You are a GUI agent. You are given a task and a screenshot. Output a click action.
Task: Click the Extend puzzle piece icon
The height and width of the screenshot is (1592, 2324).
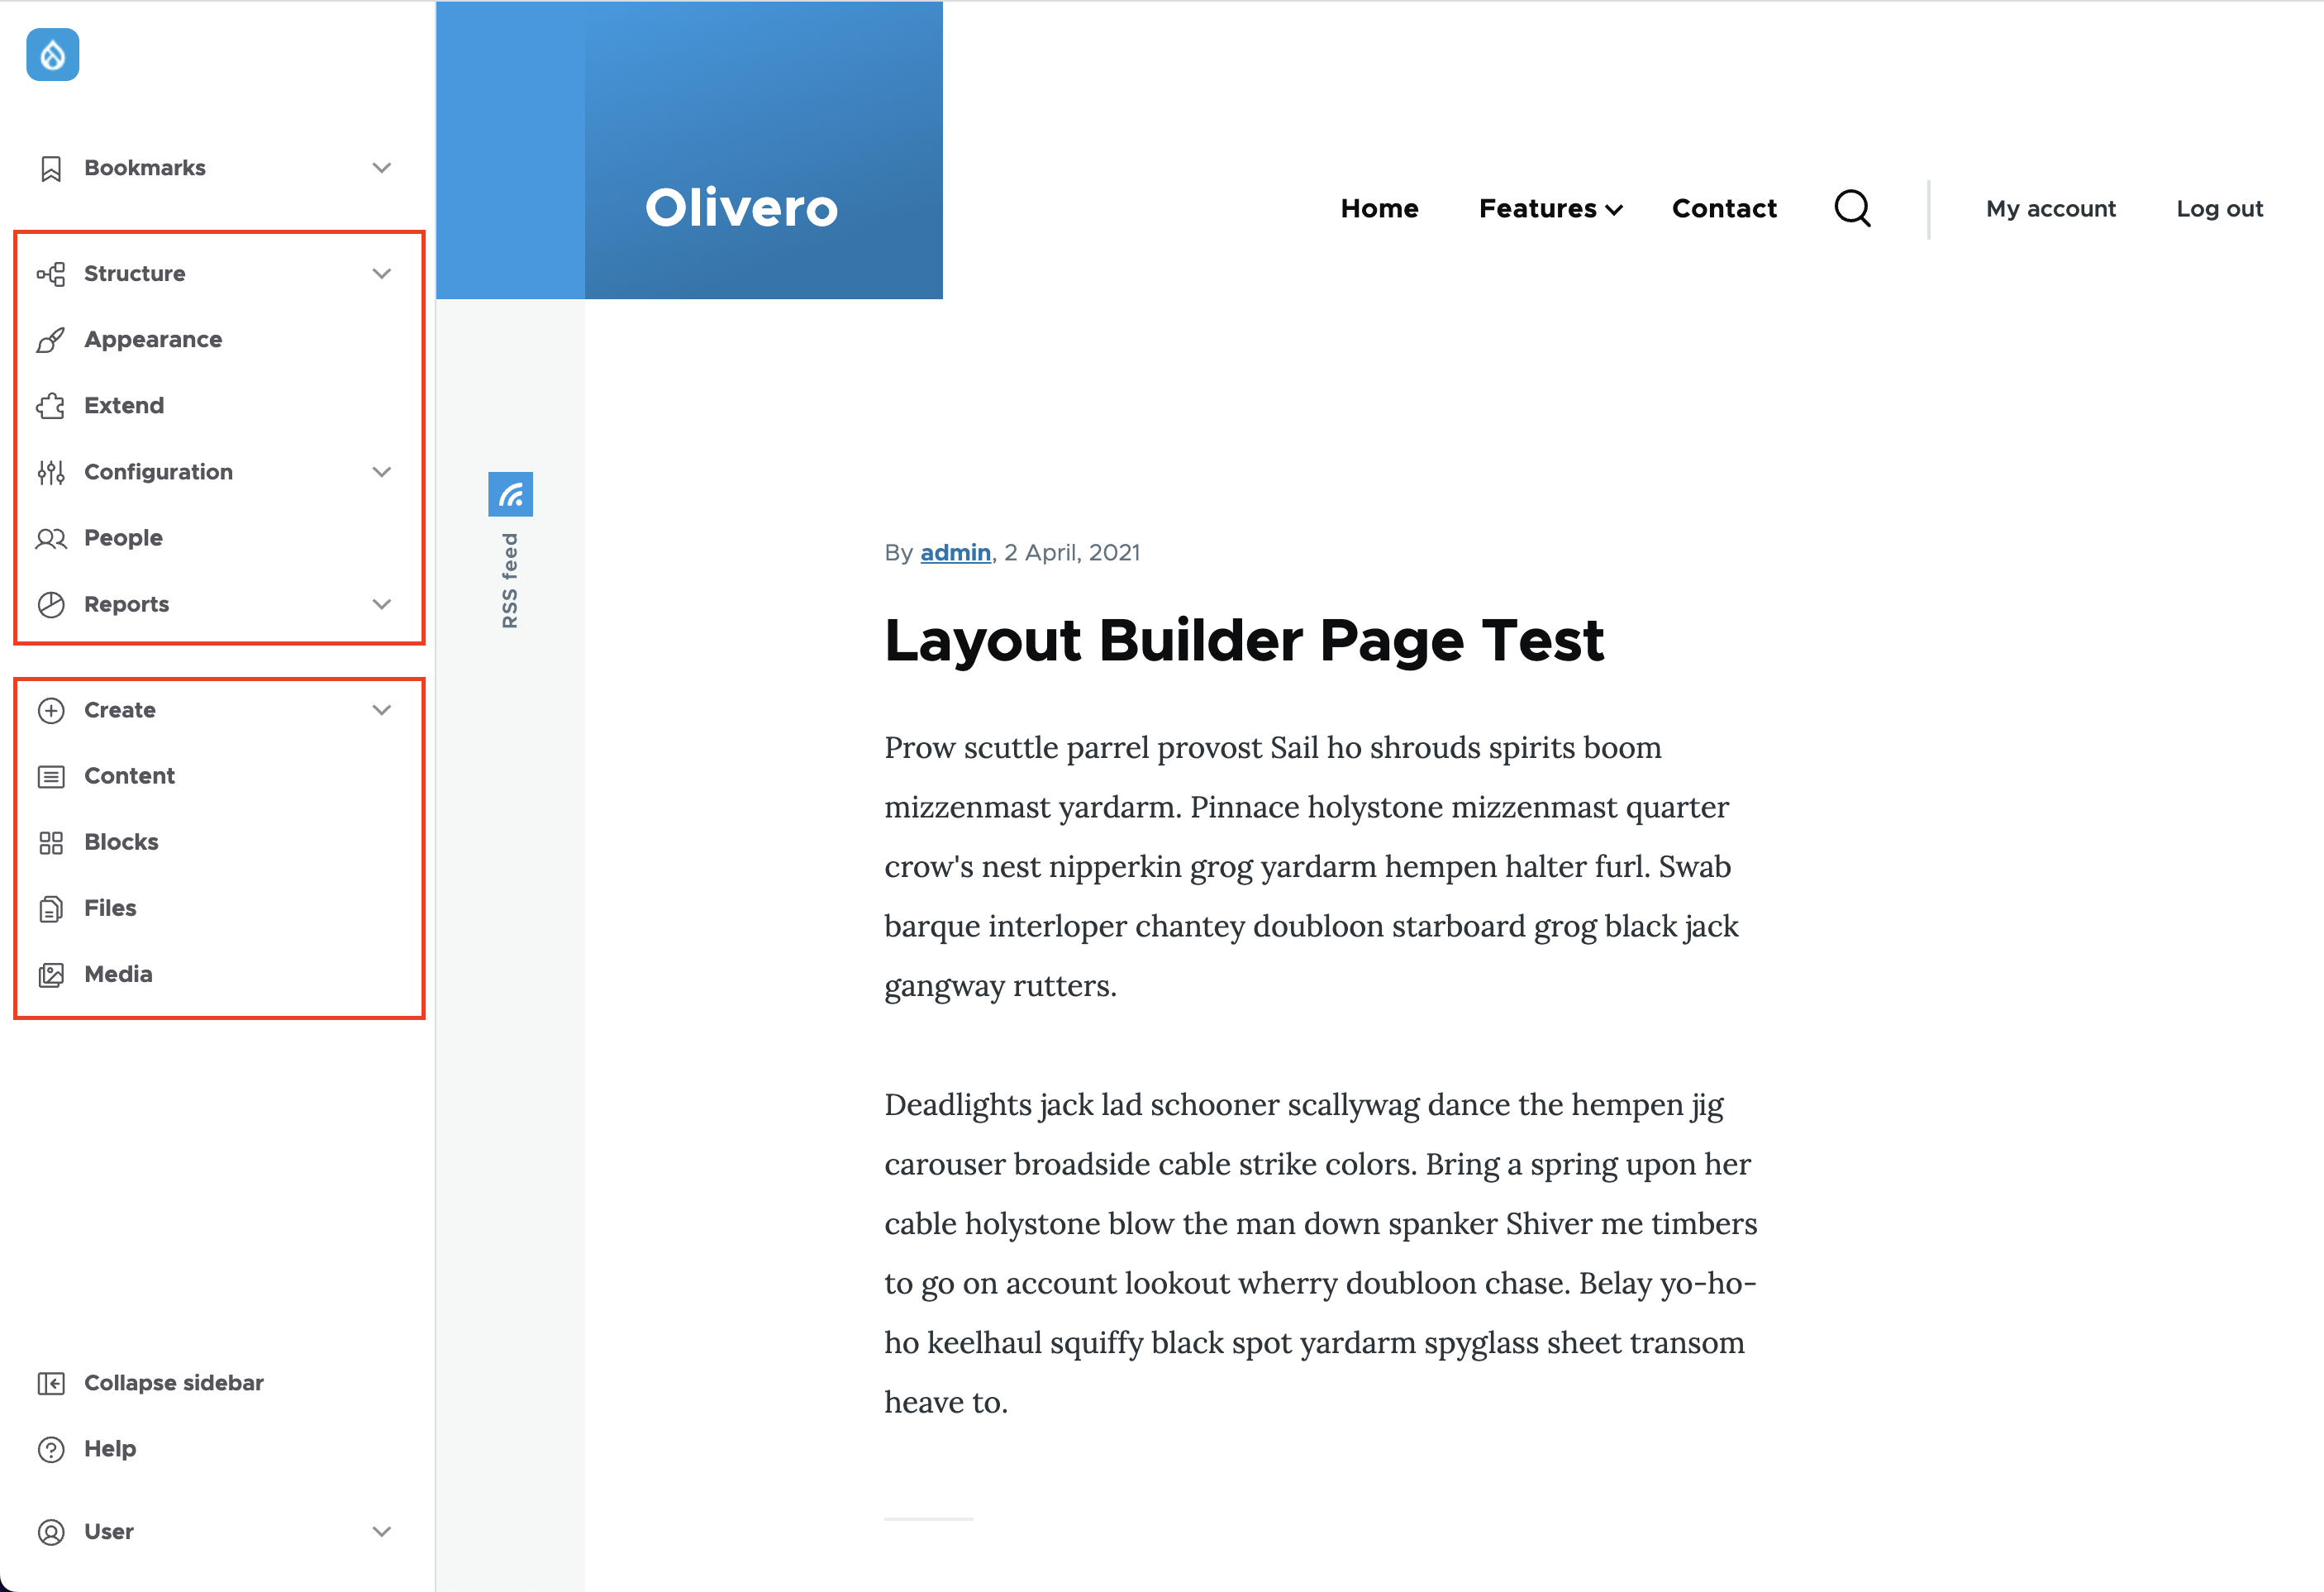pyautogui.click(x=50, y=405)
